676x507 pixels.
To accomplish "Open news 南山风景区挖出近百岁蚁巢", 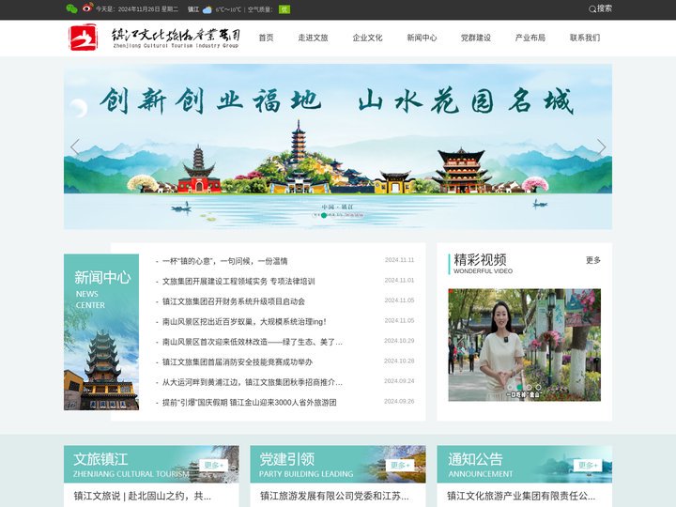I will click(244, 322).
